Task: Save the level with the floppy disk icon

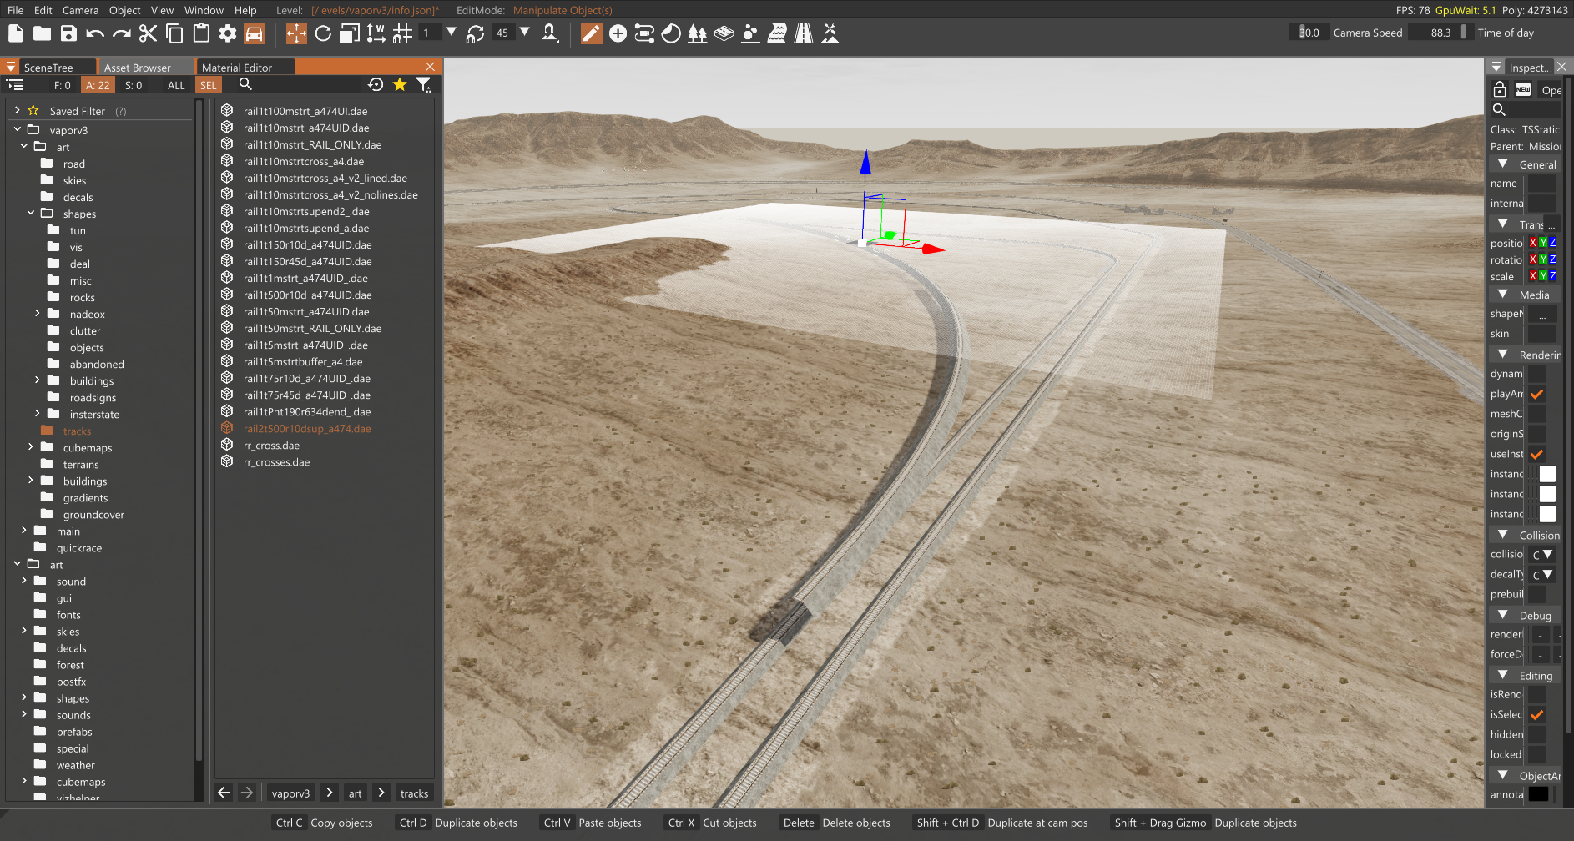Action: pyautogui.click(x=68, y=33)
